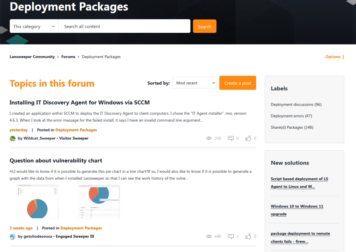The height and width of the screenshot is (252, 356).
Task: Open post Question about vulnerability chart
Action: (56, 161)
